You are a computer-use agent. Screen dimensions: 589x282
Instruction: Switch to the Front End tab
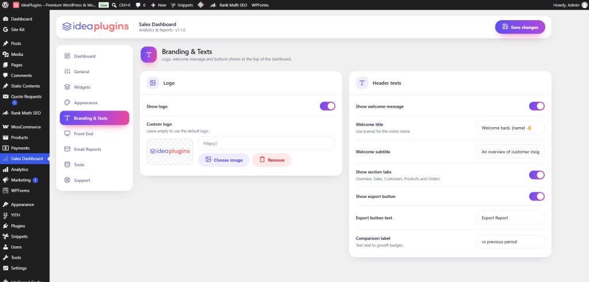tap(94, 134)
